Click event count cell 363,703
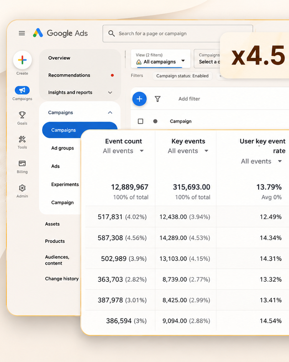This screenshot has width=289, height=362. tap(110, 279)
